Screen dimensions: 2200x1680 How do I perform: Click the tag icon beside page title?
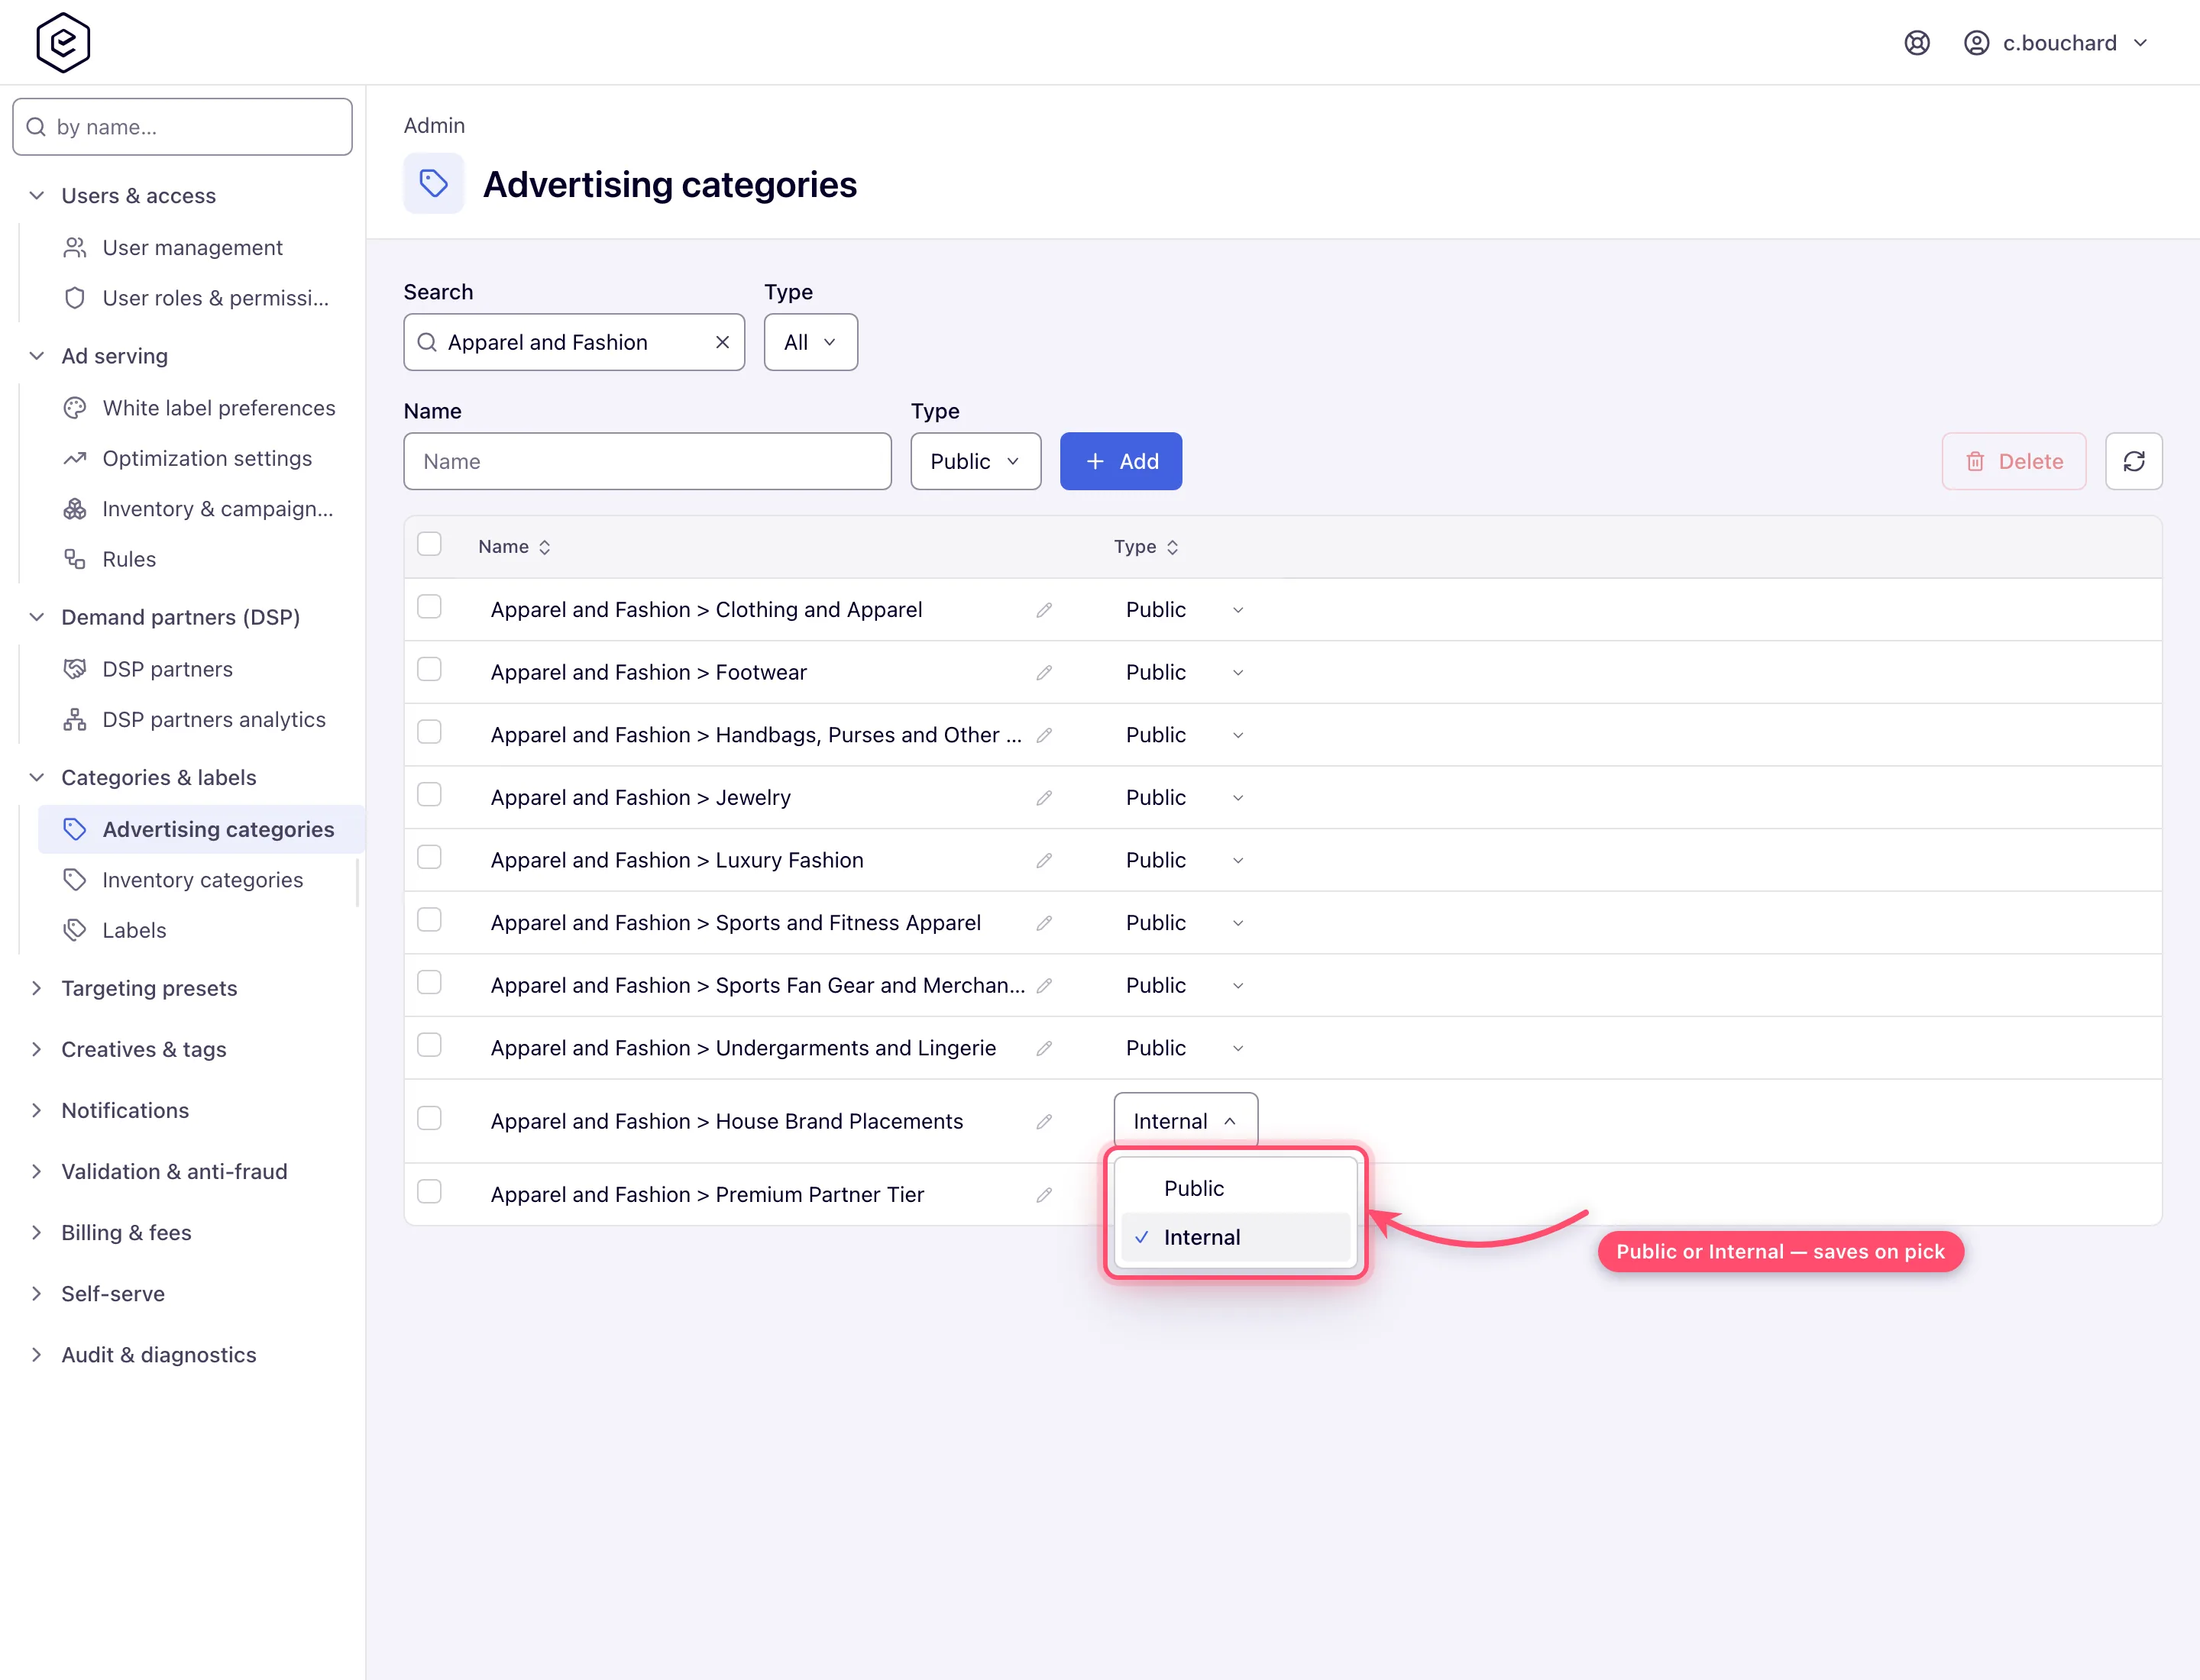(433, 183)
